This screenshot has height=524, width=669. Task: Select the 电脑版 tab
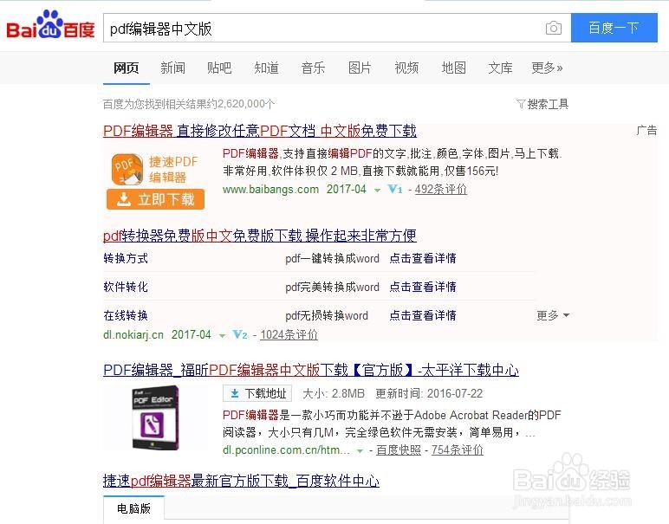pos(133,508)
